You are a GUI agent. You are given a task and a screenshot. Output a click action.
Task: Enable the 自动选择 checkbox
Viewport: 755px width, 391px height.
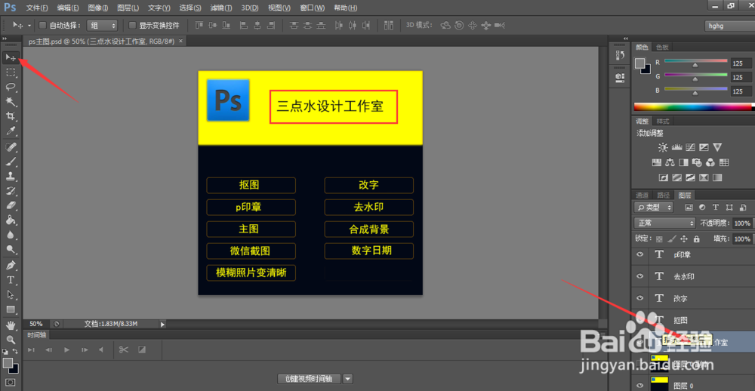(42, 26)
